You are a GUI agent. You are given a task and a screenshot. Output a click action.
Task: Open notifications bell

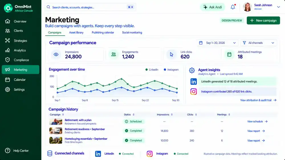coord(233,7)
